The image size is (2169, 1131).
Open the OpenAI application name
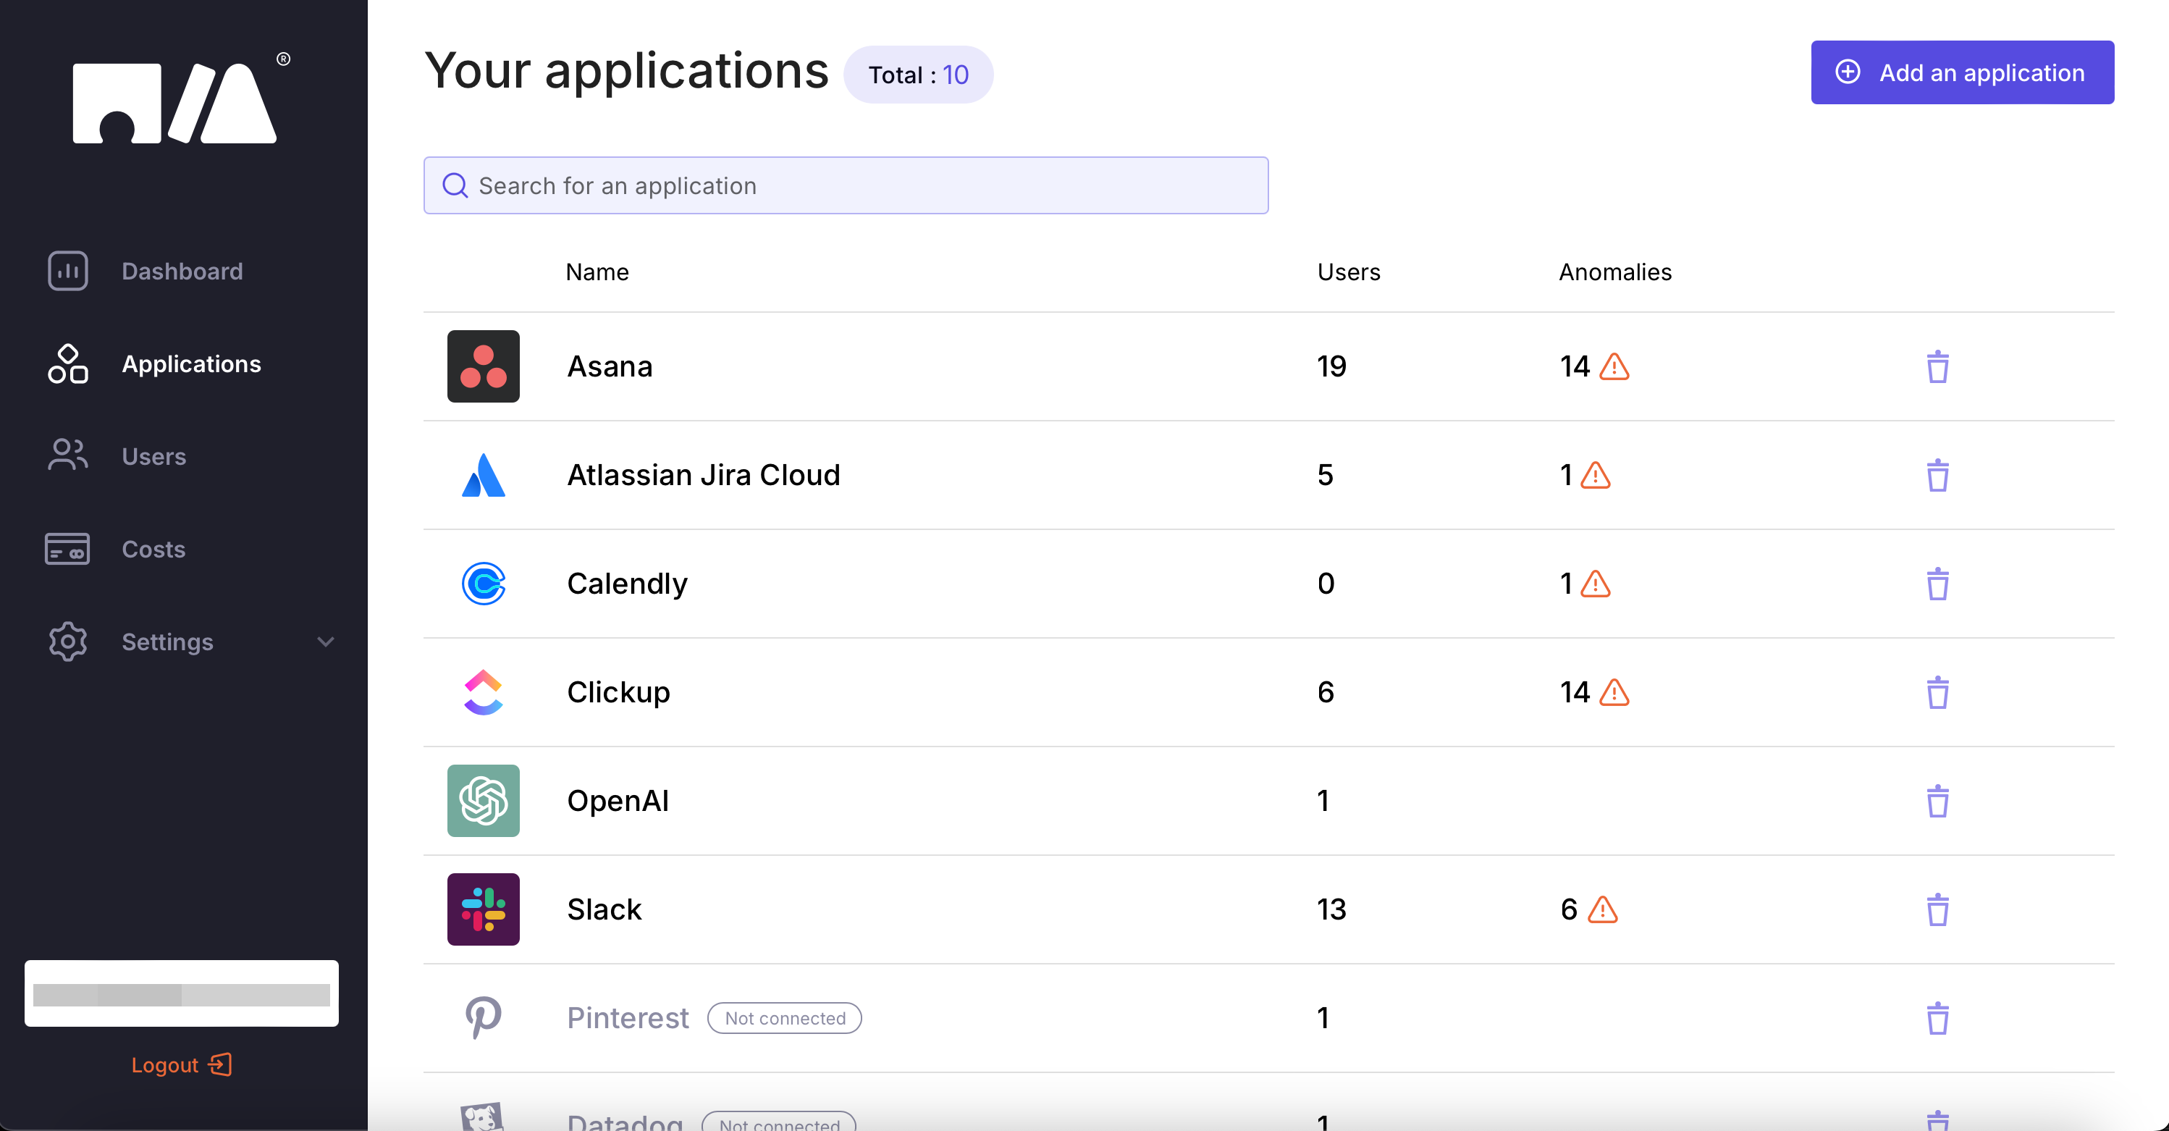tap(618, 801)
